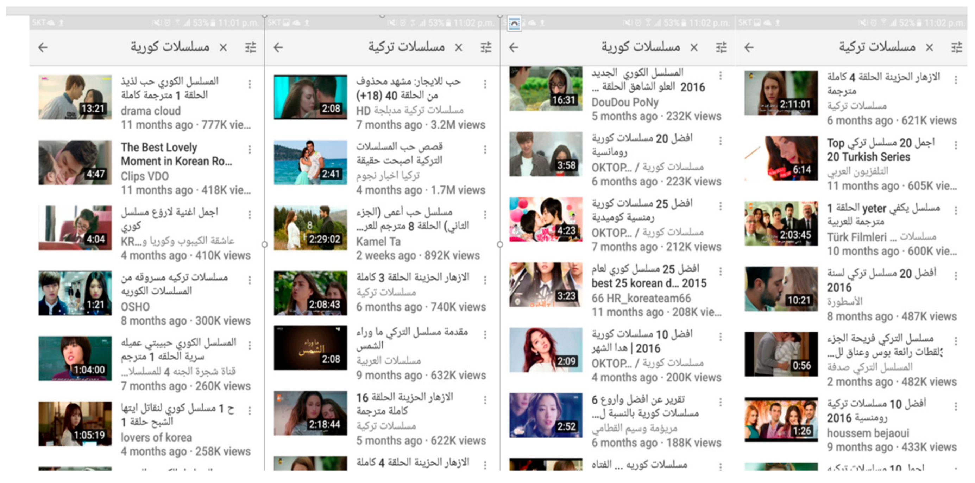Open more options for 487K views video
Viewport: 975px width, 483px height.
click(x=956, y=276)
